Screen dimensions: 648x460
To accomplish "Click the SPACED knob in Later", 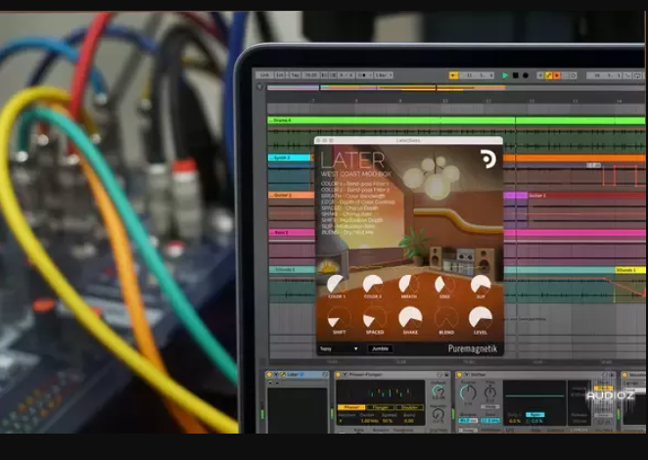I will click(375, 318).
